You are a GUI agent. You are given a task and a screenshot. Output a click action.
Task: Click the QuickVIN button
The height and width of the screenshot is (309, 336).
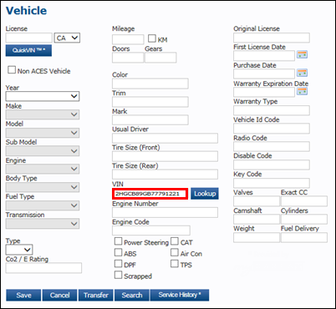click(x=28, y=50)
